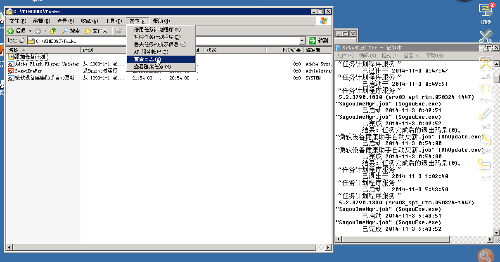500x262 pixels.
Task: Open the 搜索 search tool
Action: [x=71, y=31]
